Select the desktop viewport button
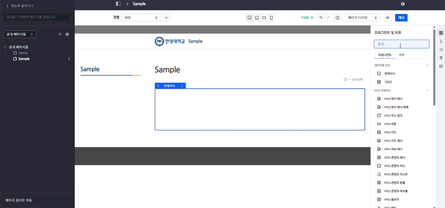The image size is (445, 208). tap(250, 18)
